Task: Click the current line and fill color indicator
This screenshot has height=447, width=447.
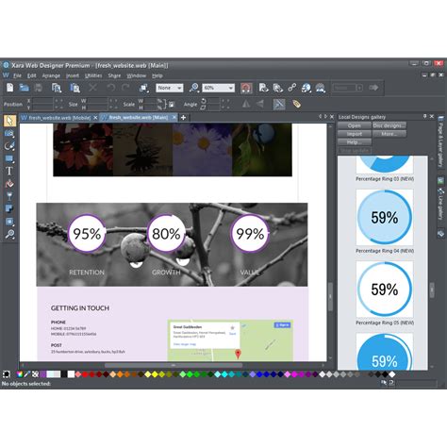Action: tap(7, 374)
